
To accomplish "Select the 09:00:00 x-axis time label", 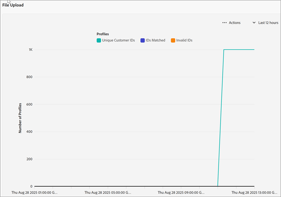I will [x=181, y=192].
